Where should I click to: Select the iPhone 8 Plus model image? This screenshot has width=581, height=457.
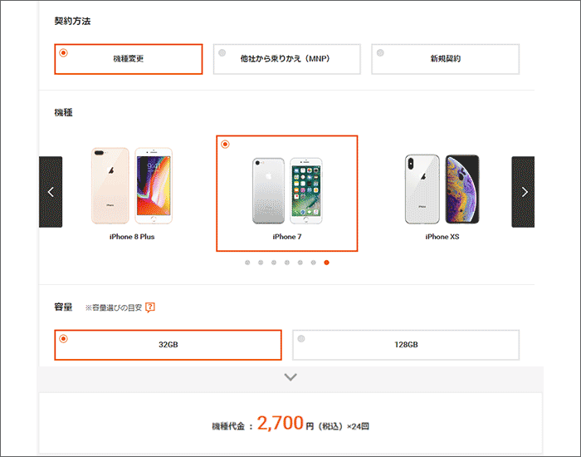pos(132,186)
